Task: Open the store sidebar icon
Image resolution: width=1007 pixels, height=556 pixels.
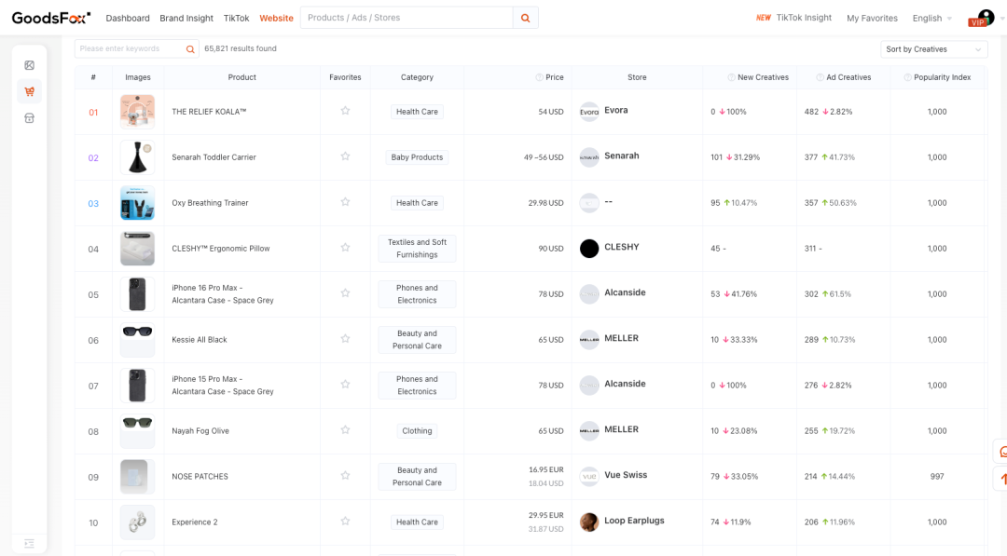Action: click(30, 118)
